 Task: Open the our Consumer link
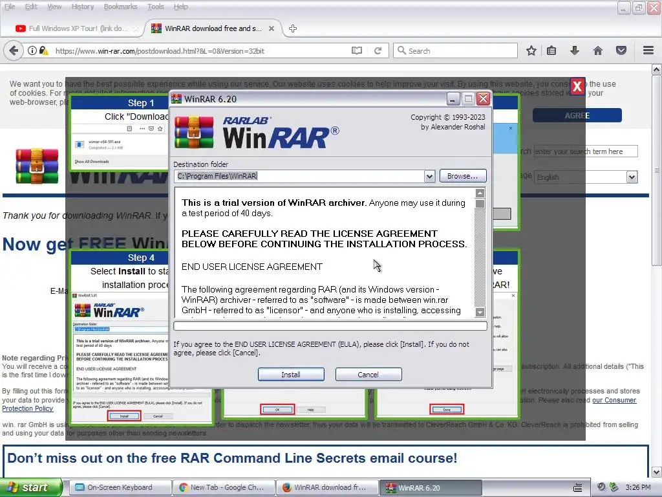tap(614, 400)
